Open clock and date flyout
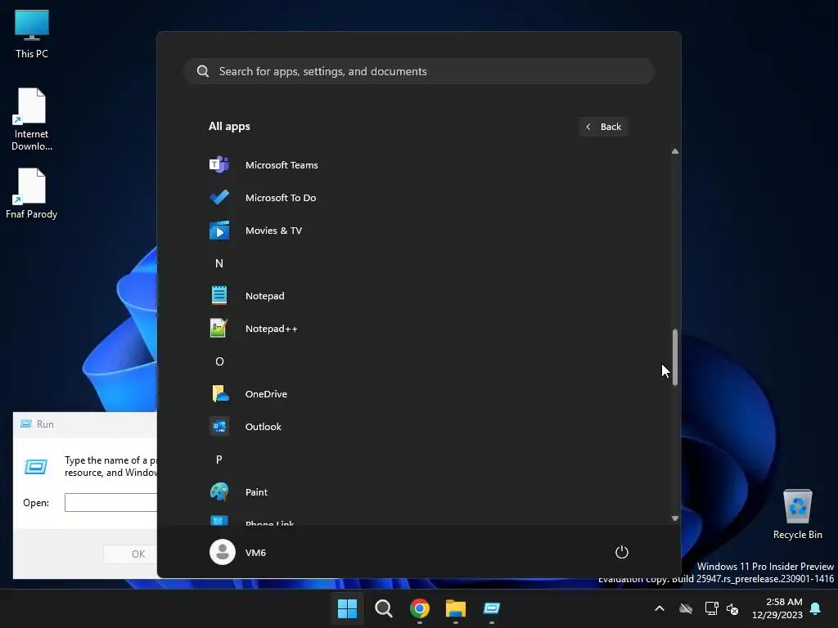 pyautogui.click(x=777, y=608)
